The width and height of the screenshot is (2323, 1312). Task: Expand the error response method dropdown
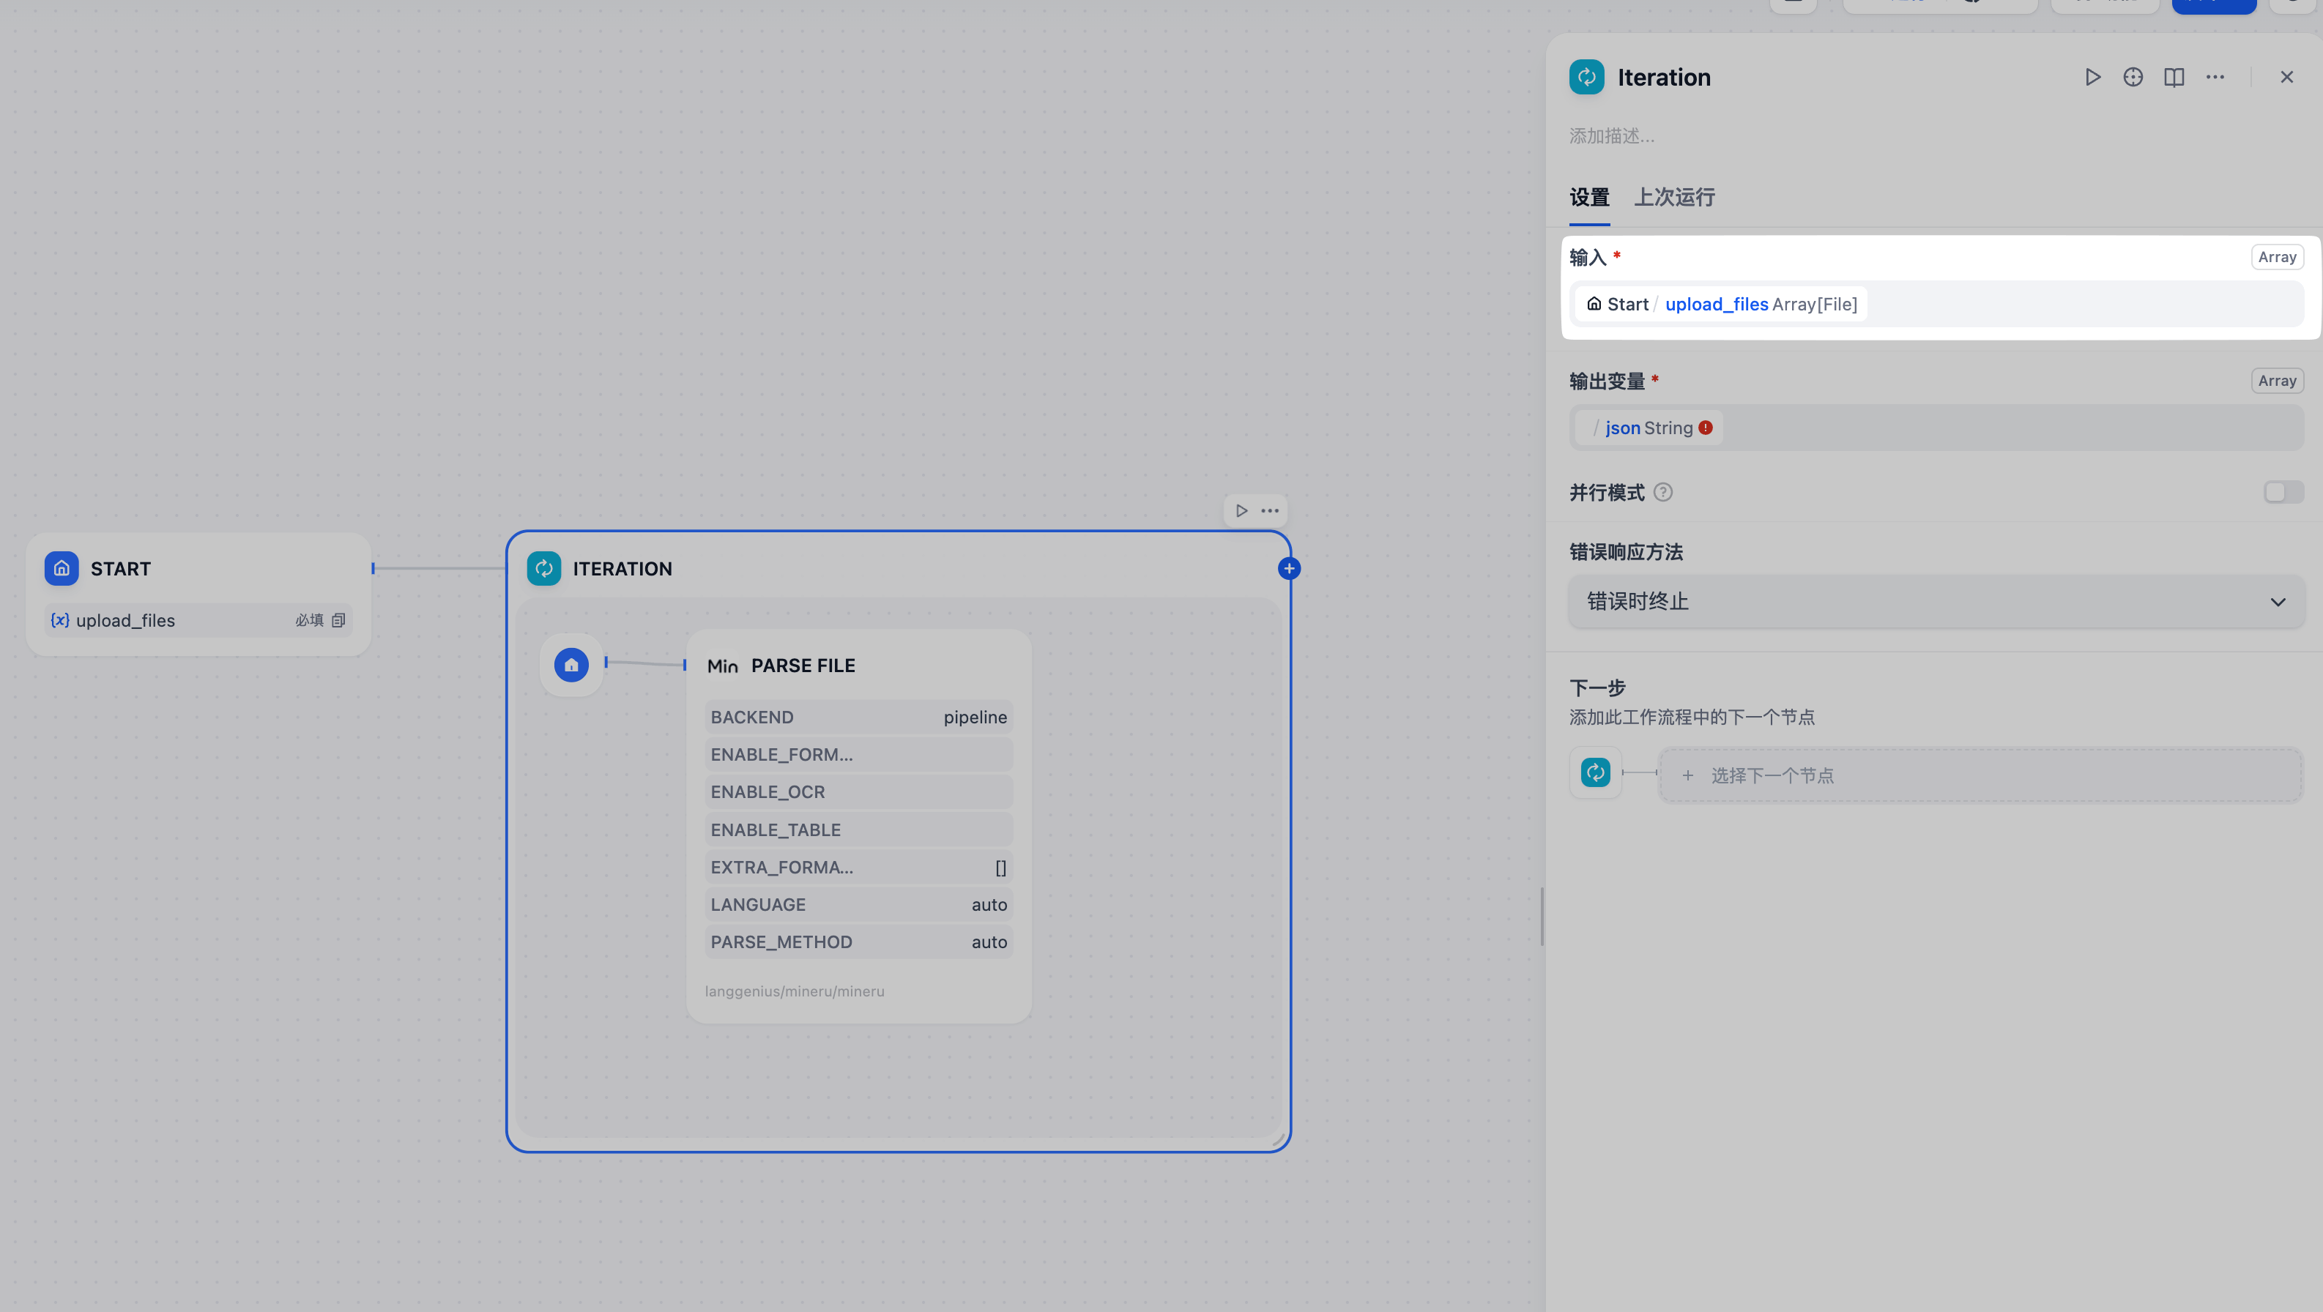pos(1936,601)
